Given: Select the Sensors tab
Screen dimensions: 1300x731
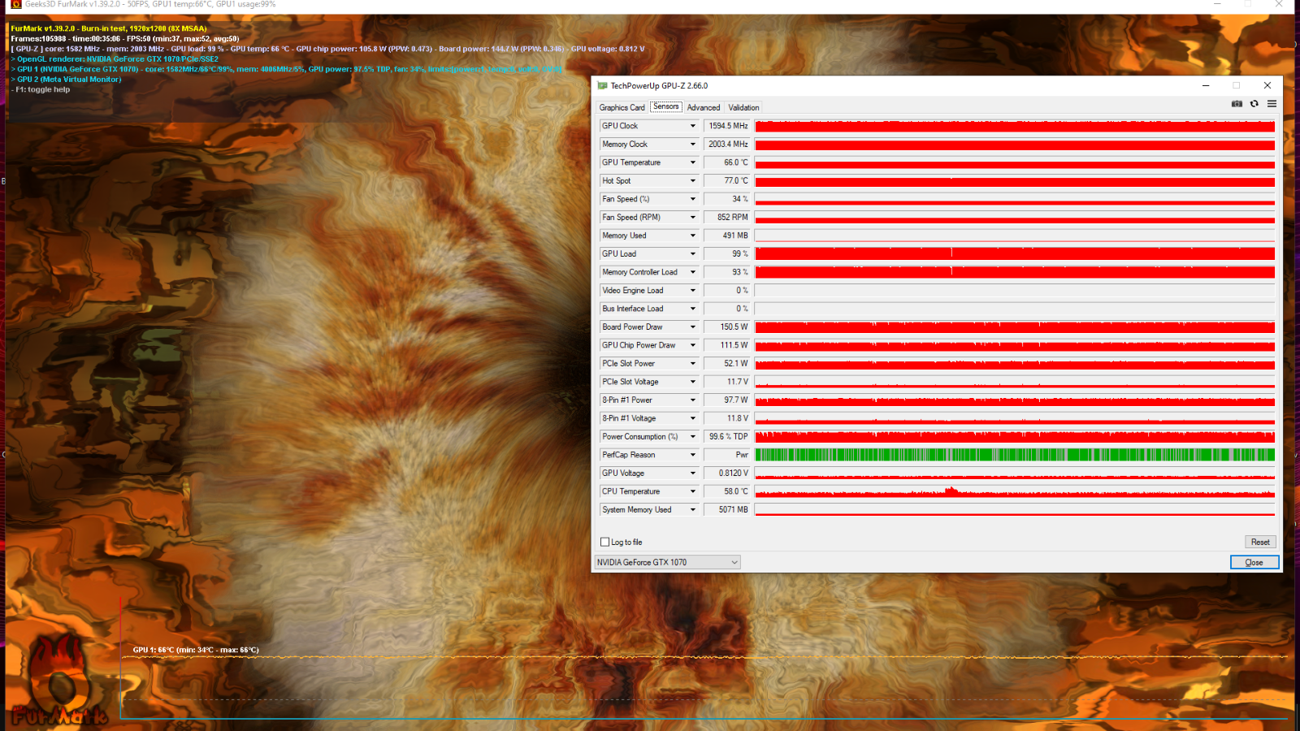Looking at the screenshot, I should point(665,106).
